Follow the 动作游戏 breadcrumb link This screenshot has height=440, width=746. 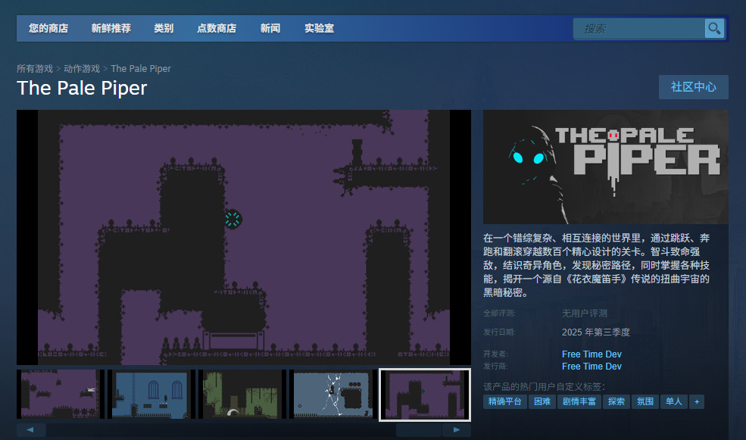click(x=82, y=69)
